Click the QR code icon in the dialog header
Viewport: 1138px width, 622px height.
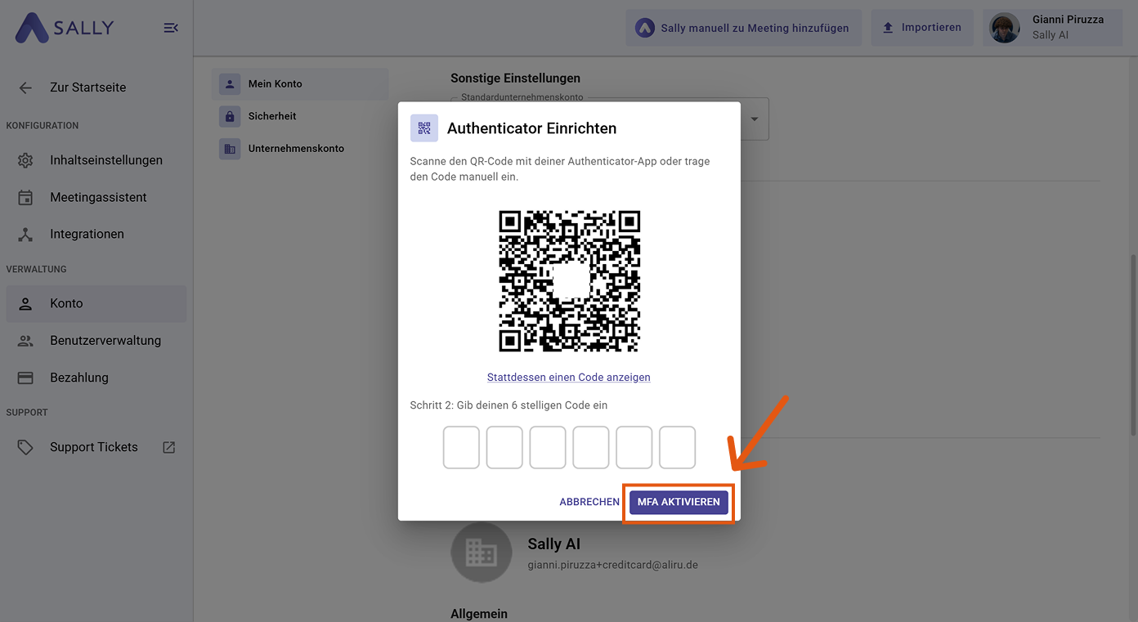423,128
